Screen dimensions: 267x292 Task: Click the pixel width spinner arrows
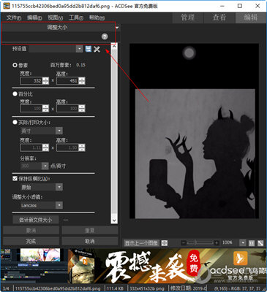[x=45, y=80]
